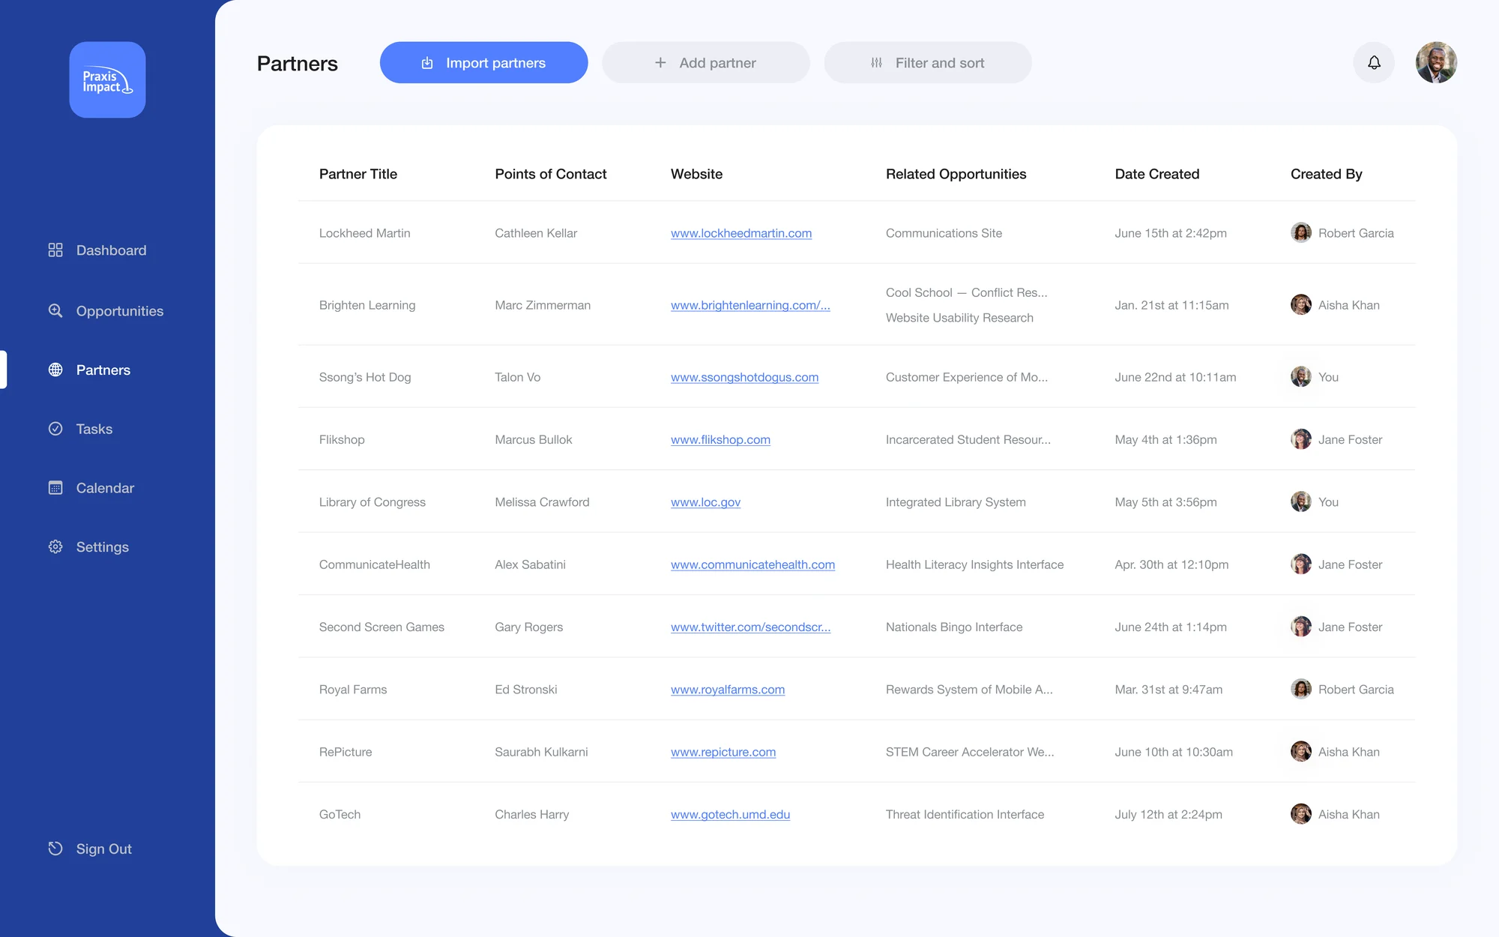Click contact name Talon Vo
This screenshot has height=937, width=1499.
pyautogui.click(x=517, y=377)
